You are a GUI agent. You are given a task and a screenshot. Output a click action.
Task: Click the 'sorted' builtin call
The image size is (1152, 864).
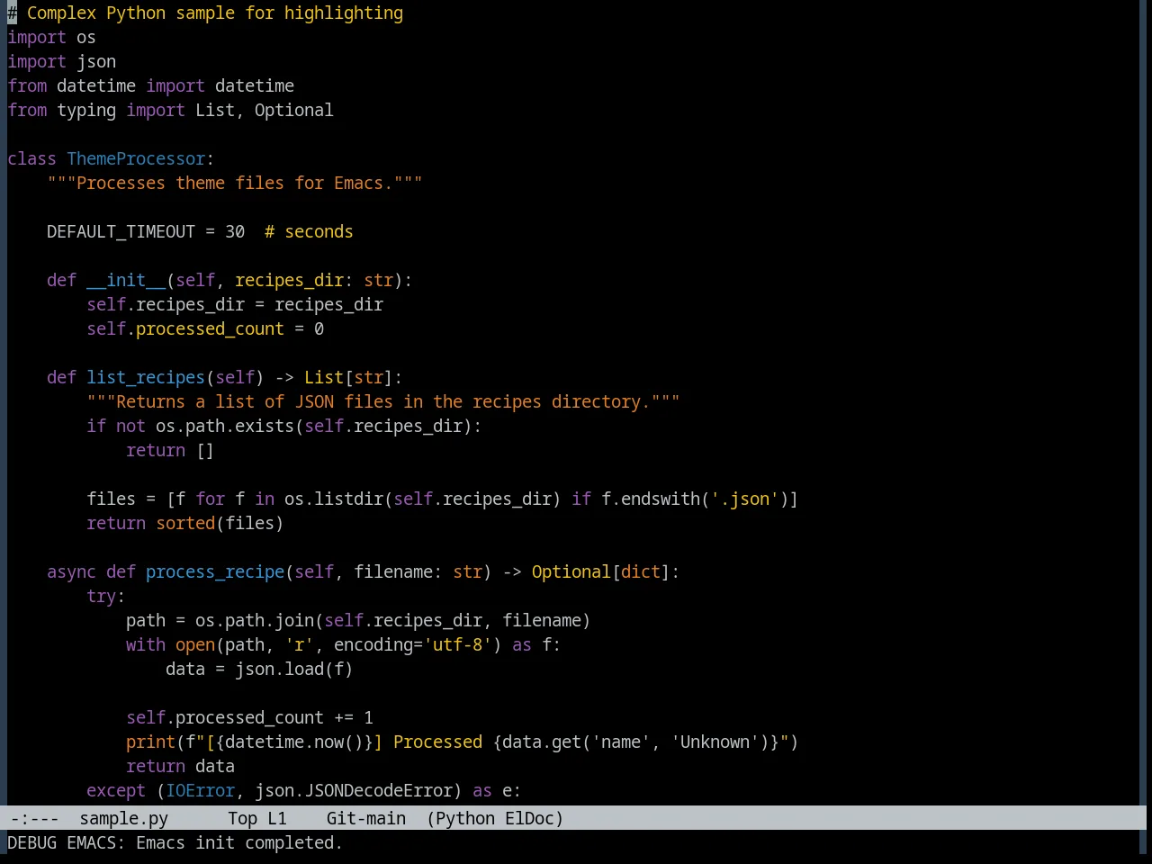point(185,523)
